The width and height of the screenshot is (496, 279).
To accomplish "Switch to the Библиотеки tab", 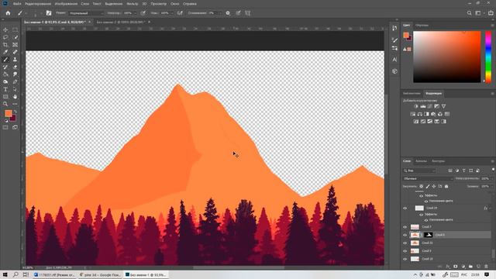I will (x=412, y=93).
